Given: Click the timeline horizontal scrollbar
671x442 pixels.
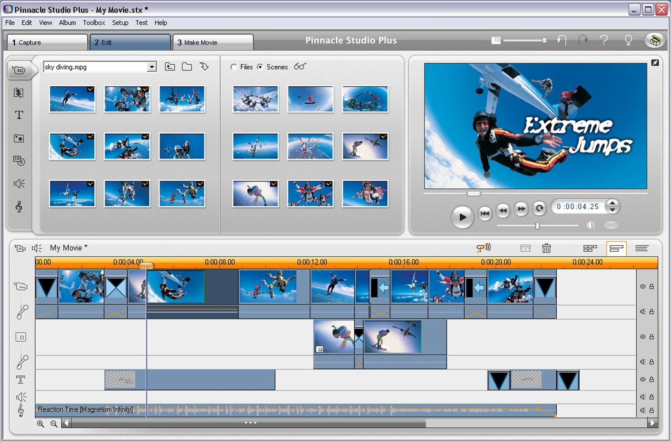Looking at the screenshot, I should 248,423.
